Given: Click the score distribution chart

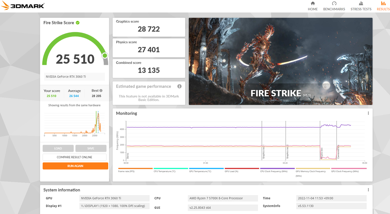Looking at the screenshot, I should click(x=74, y=123).
